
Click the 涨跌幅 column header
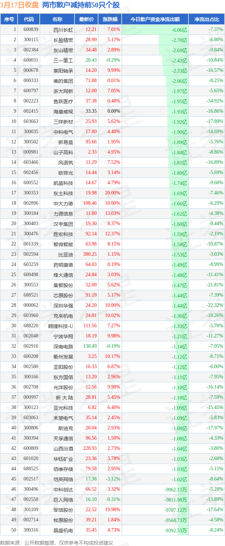pos(110,19)
